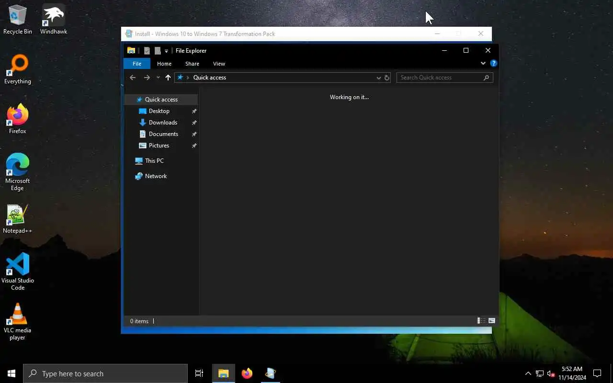Open Customize Quick Access Toolbar dropdown
Image resolution: width=613 pixels, height=383 pixels.
click(x=166, y=51)
